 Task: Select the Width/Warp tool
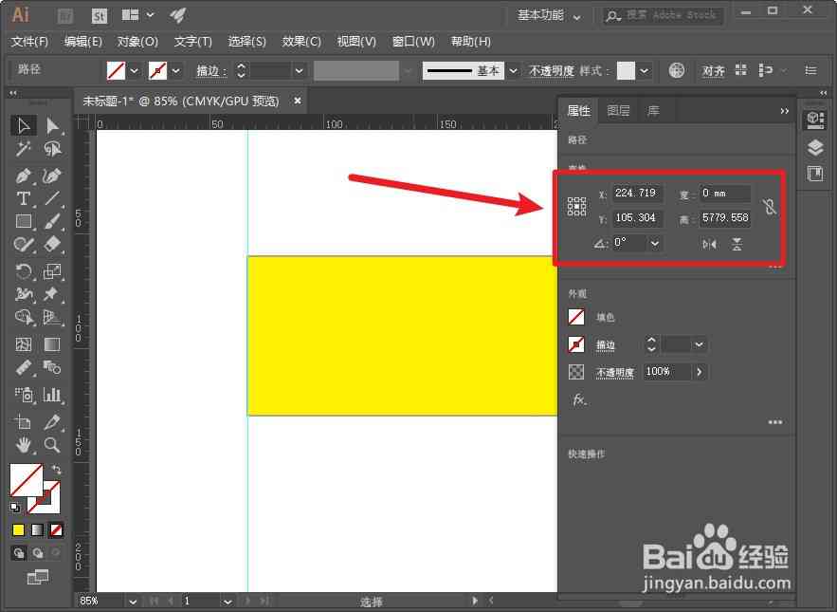pos(24,294)
